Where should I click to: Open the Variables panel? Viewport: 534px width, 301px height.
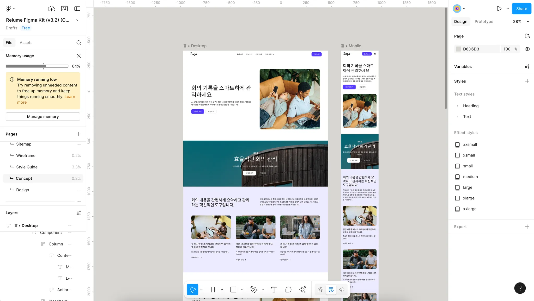pos(527,66)
